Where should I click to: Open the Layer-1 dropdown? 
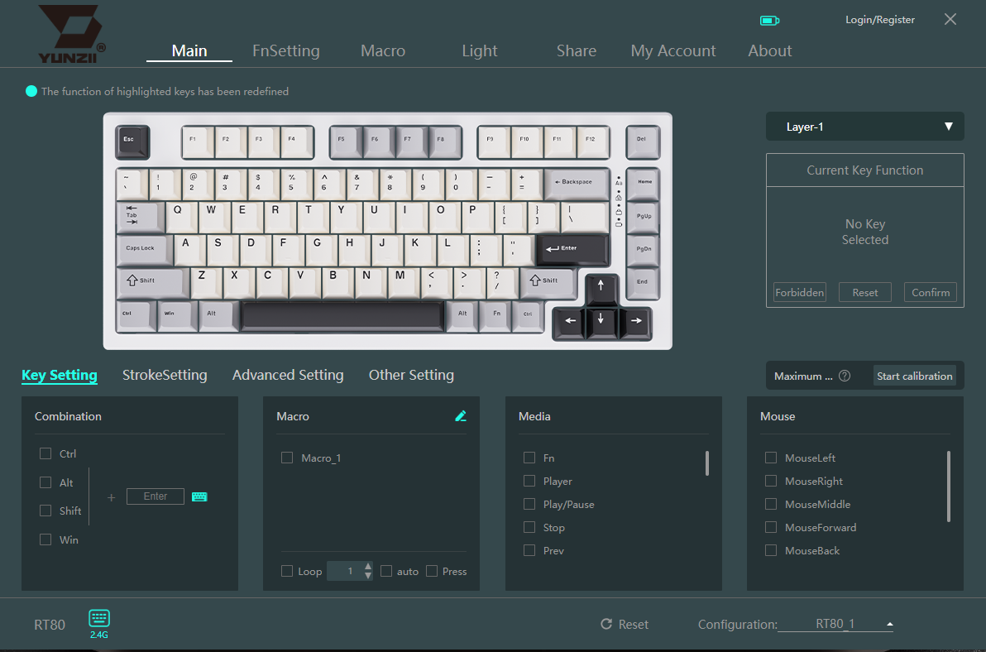(864, 127)
